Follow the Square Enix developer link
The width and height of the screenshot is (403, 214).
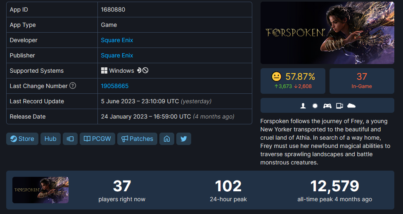117,40
